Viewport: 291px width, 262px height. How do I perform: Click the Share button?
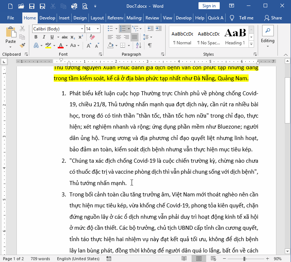(273, 18)
